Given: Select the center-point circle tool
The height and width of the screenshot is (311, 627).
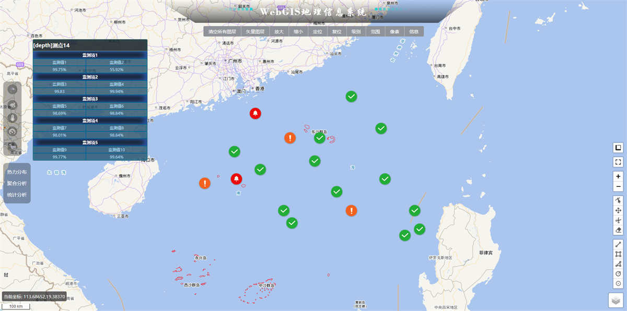Looking at the screenshot, I should (618, 283).
